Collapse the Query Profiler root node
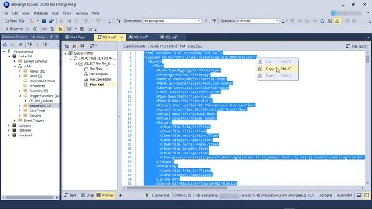Screen dimensions: 372x209 (66, 53)
